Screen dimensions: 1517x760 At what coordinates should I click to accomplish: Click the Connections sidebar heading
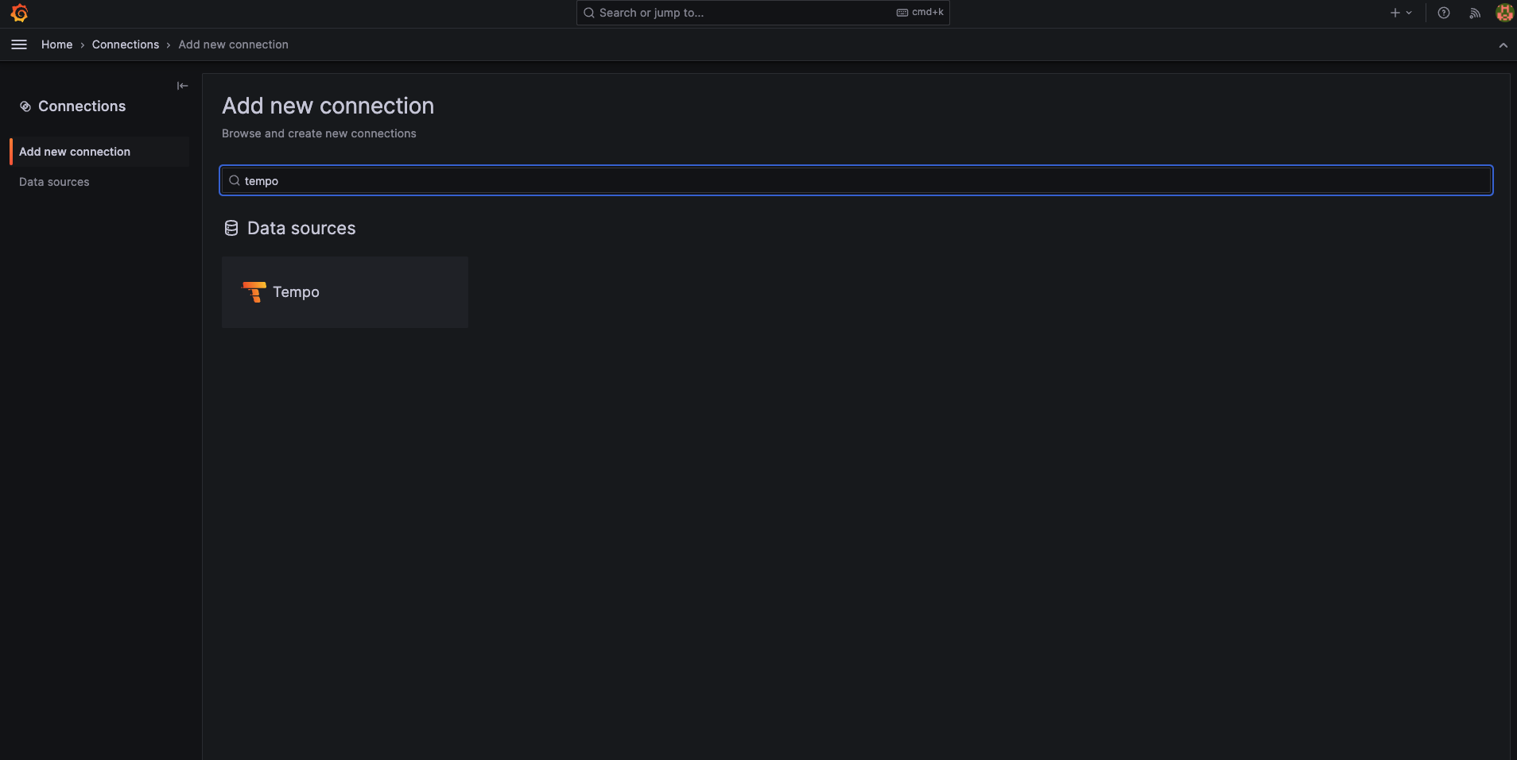point(82,106)
